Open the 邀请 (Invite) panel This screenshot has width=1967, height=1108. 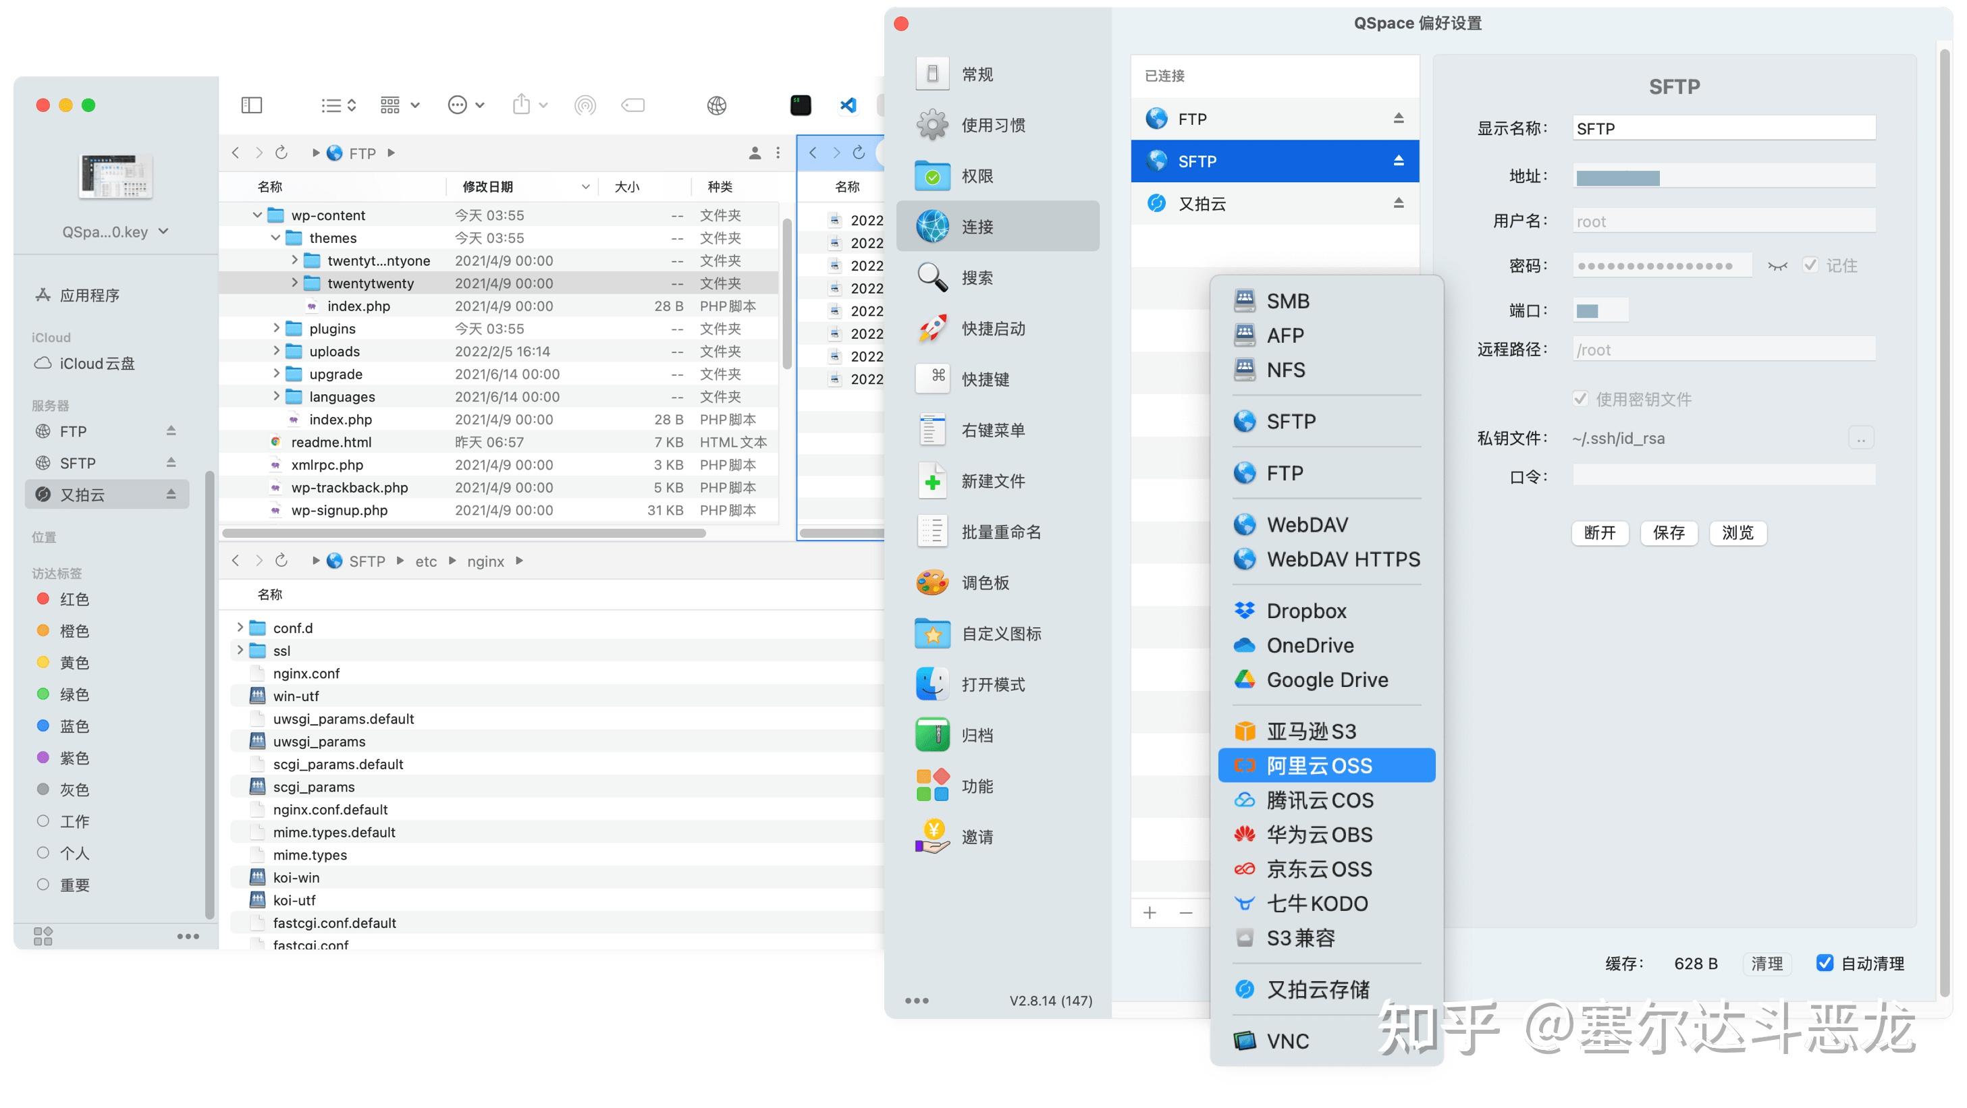click(x=977, y=837)
